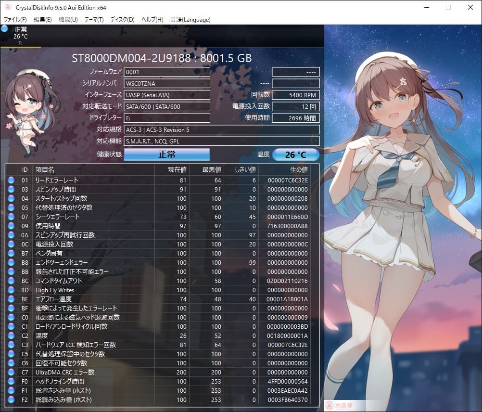Click the status icon for 代替処理済のセクタ数

point(12,207)
